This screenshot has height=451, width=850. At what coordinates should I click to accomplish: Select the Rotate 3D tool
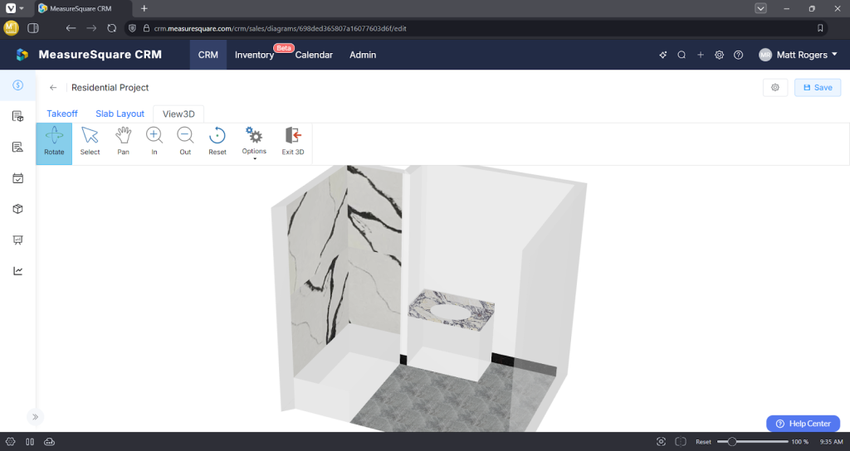point(54,143)
